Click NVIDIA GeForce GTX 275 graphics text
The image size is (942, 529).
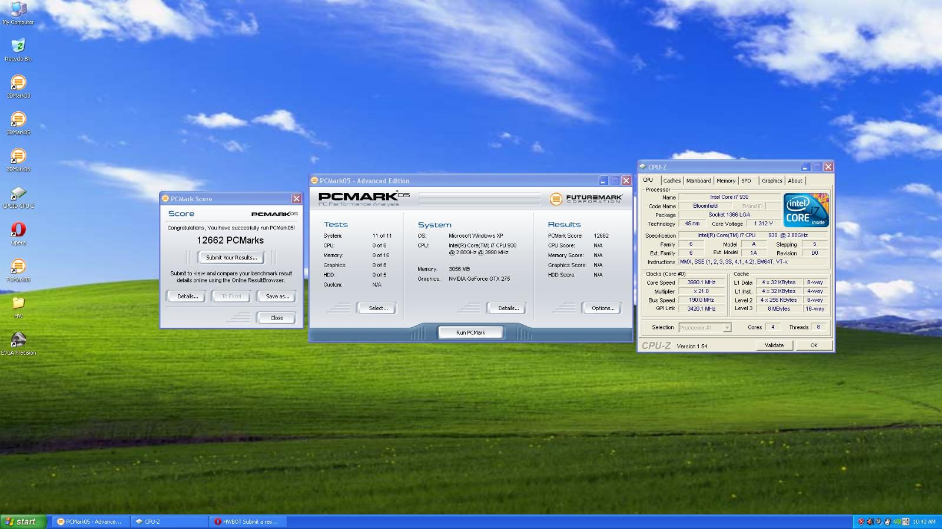pyautogui.click(x=479, y=279)
